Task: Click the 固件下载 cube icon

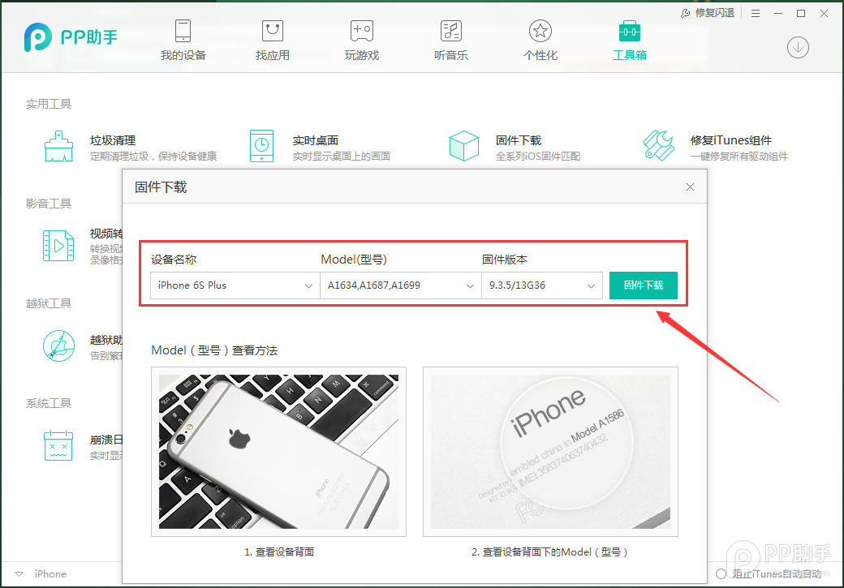Action: pyautogui.click(x=464, y=146)
